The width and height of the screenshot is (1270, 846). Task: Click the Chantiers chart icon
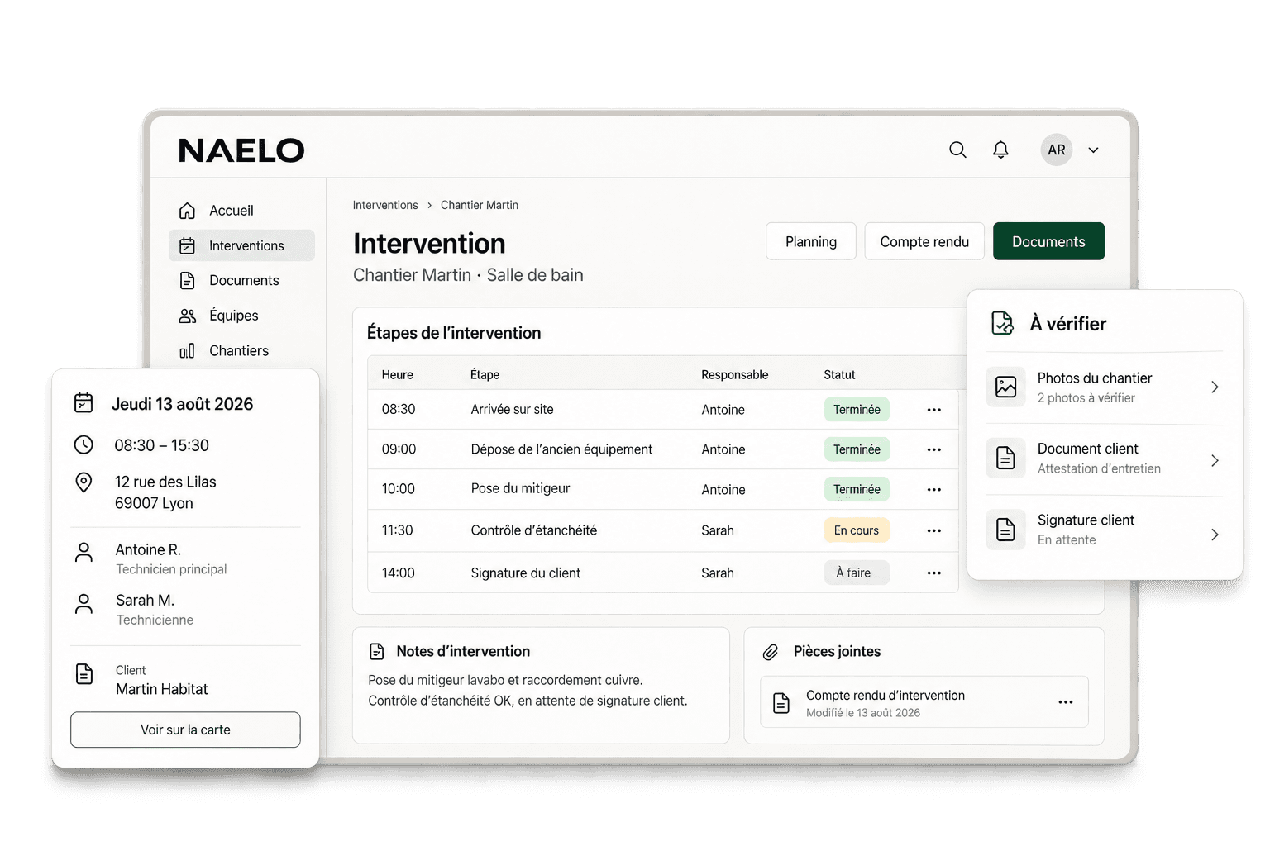[188, 351]
